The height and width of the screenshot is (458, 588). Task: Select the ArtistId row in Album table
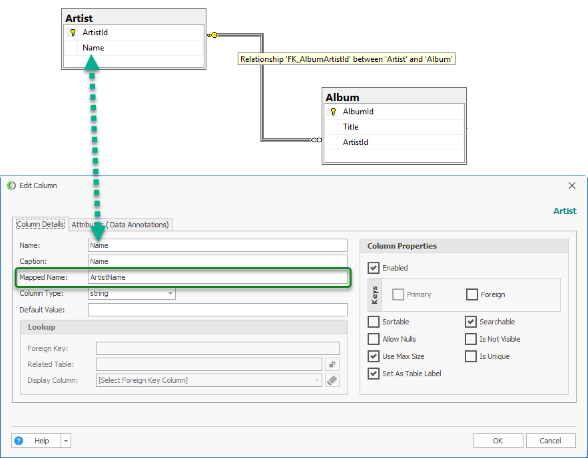click(394, 142)
